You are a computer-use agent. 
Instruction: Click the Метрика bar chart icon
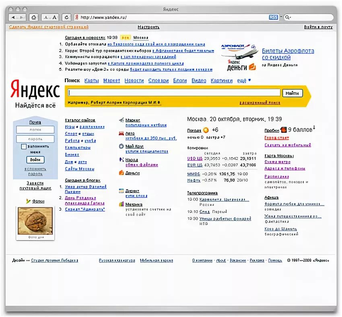pyautogui.click(x=121, y=204)
